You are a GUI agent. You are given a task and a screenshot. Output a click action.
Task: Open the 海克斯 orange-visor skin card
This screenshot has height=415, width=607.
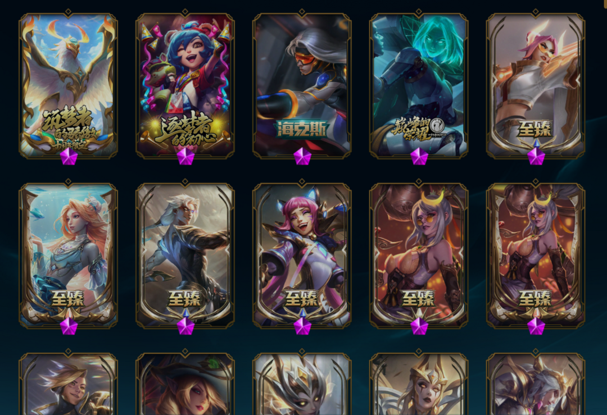point(302,85)
